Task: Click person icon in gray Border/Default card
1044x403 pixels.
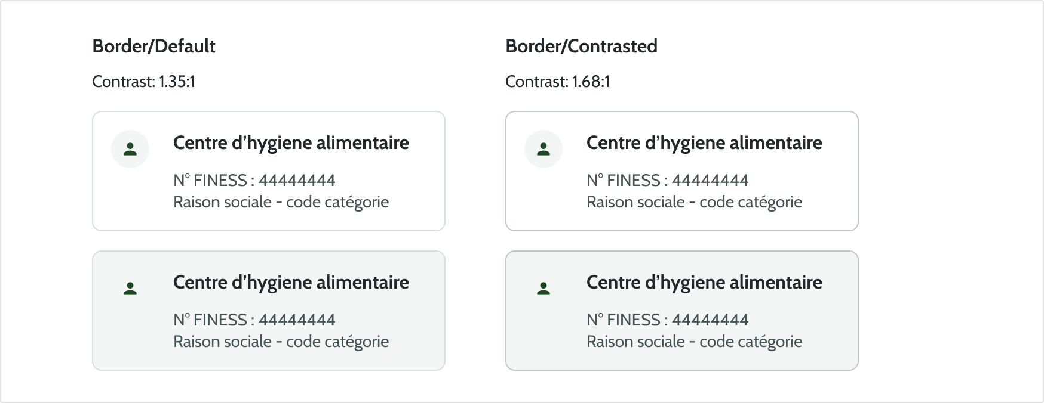Action: (130, 289)
